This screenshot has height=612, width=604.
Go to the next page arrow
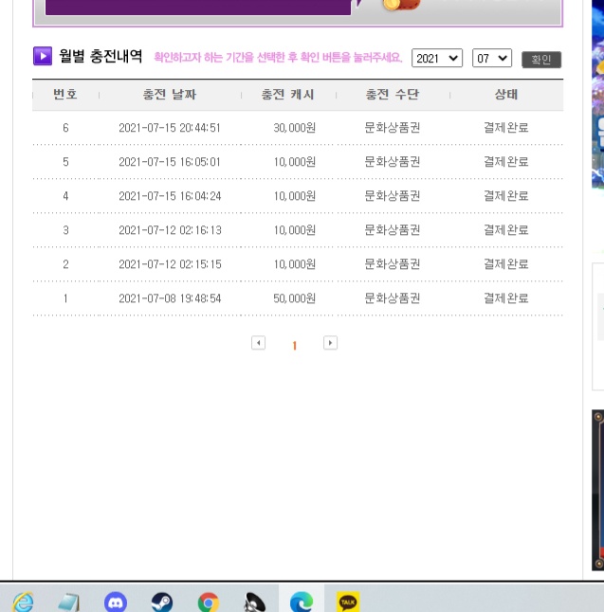click(330, 343)
